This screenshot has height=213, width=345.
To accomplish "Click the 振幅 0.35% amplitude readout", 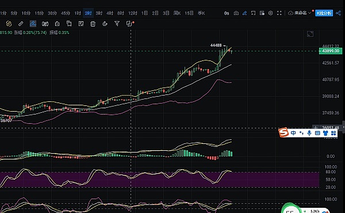I will tap(59, 33).
